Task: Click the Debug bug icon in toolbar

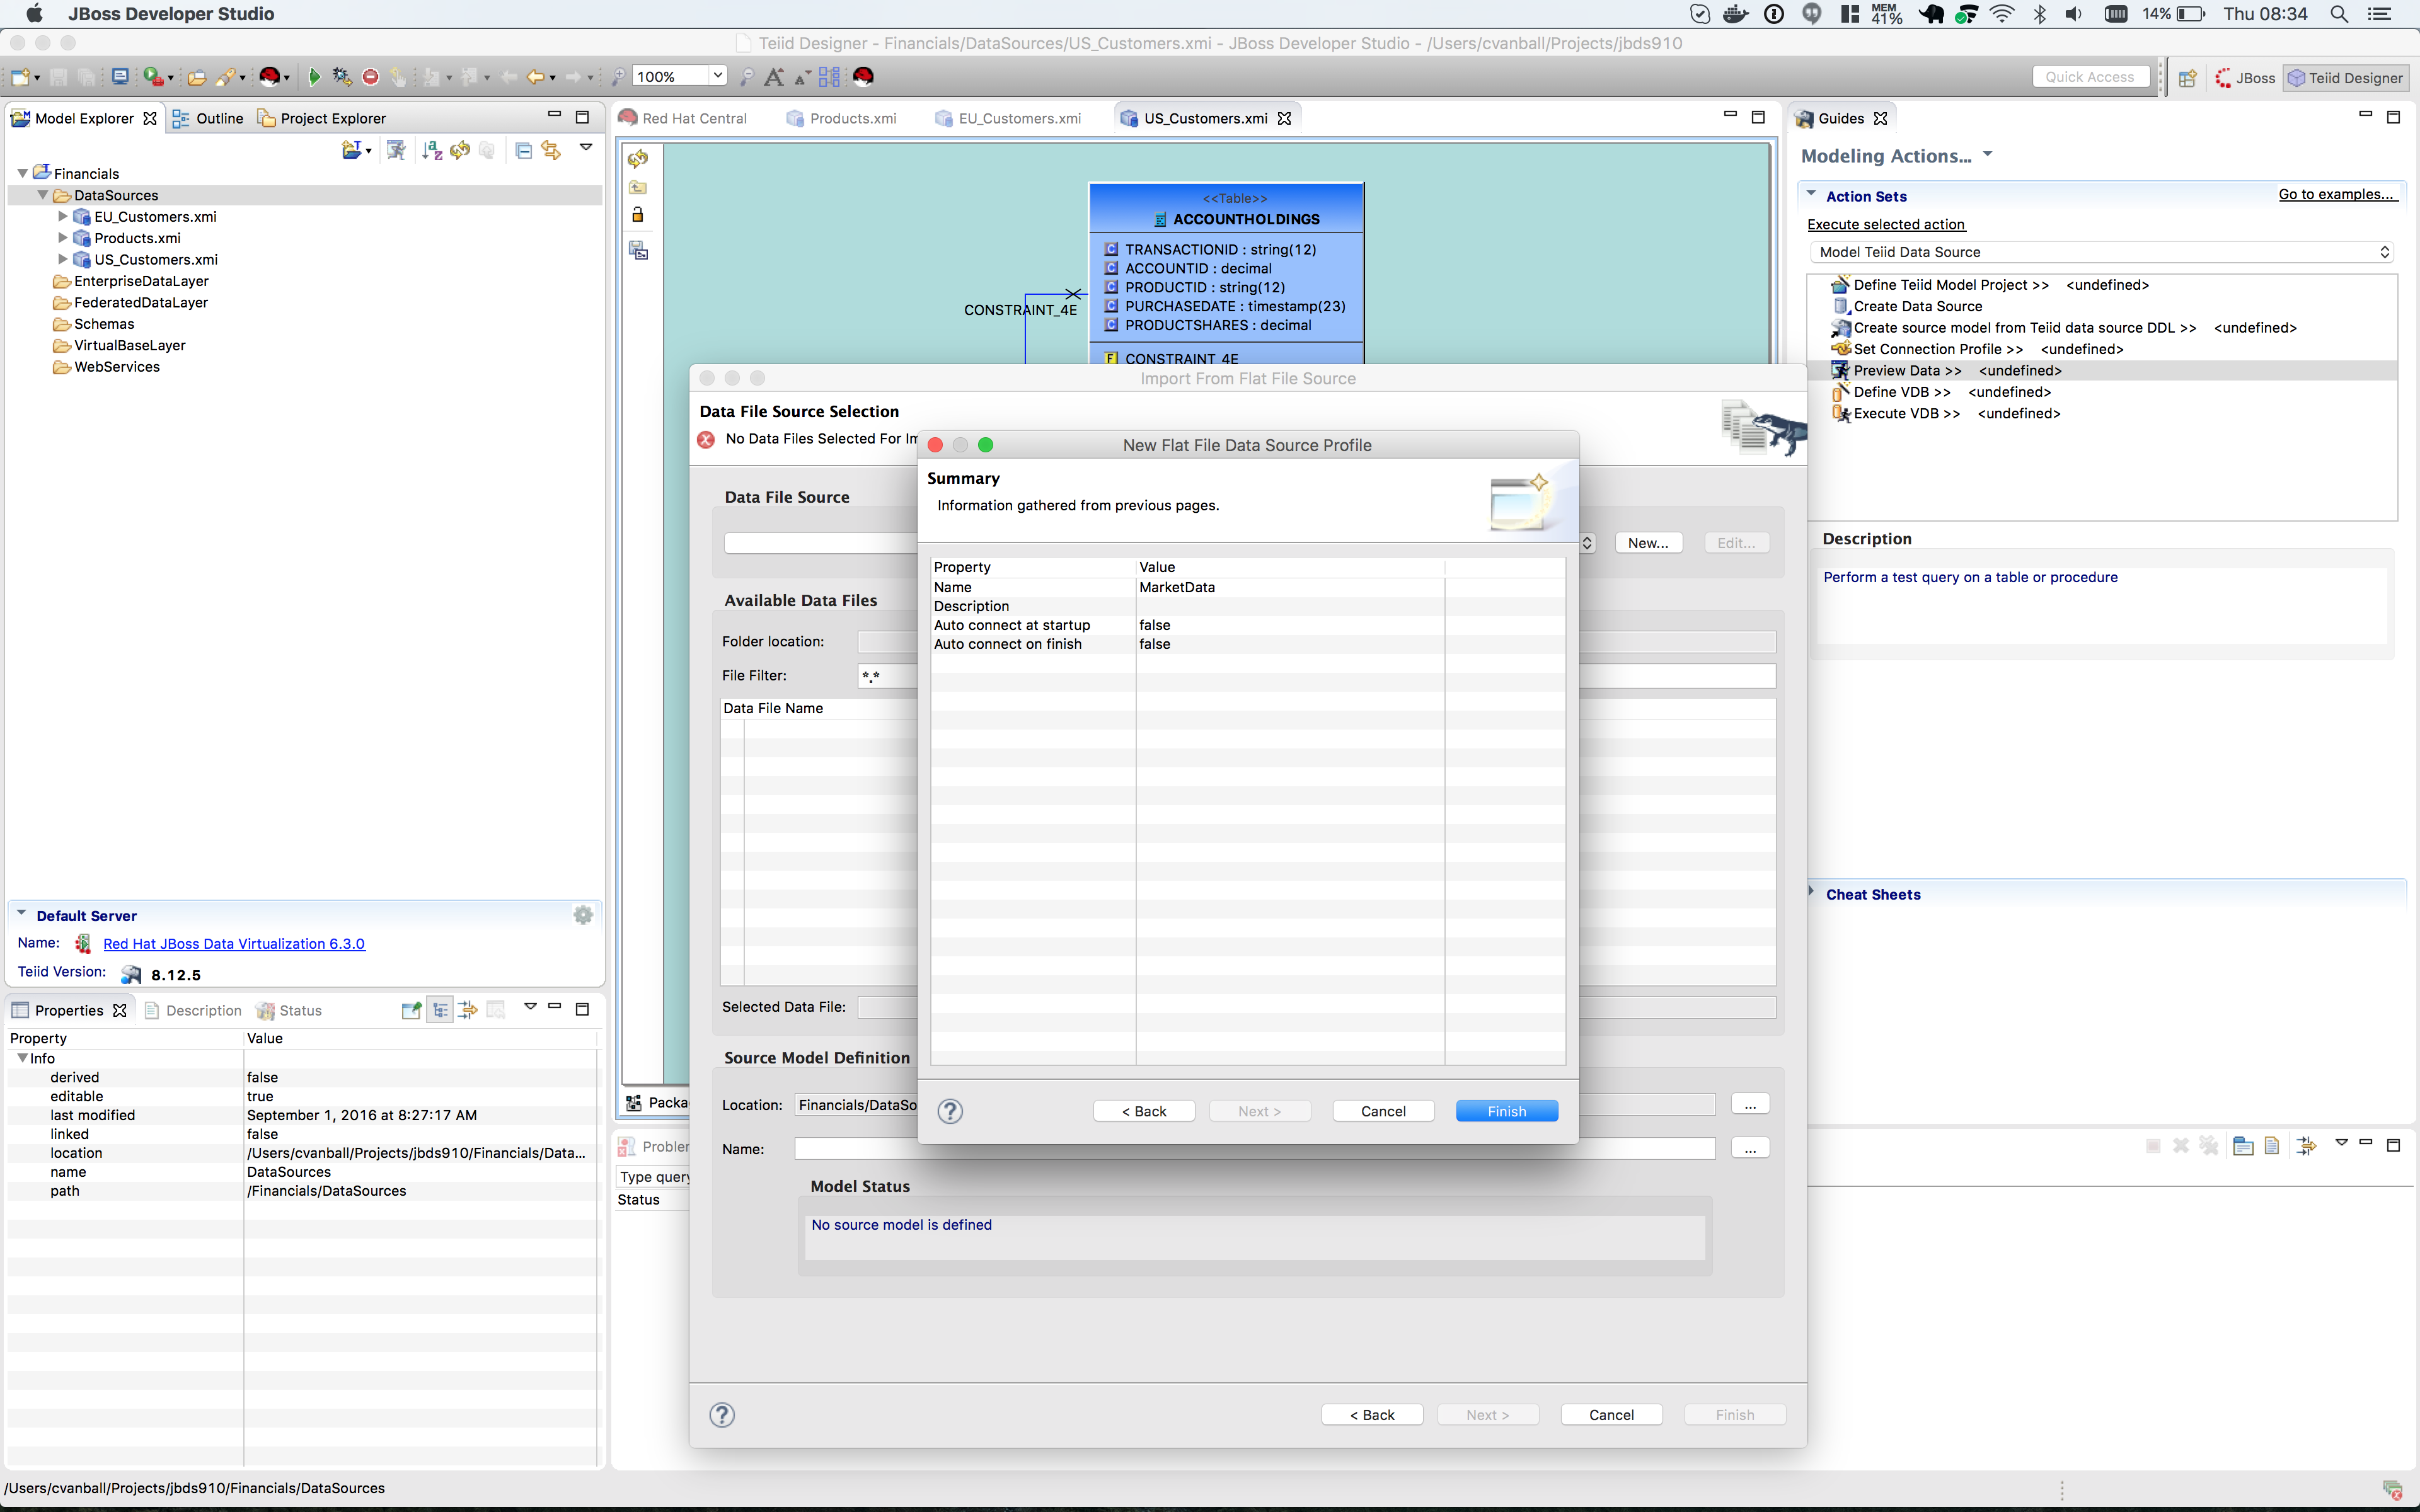Action: 341,77
